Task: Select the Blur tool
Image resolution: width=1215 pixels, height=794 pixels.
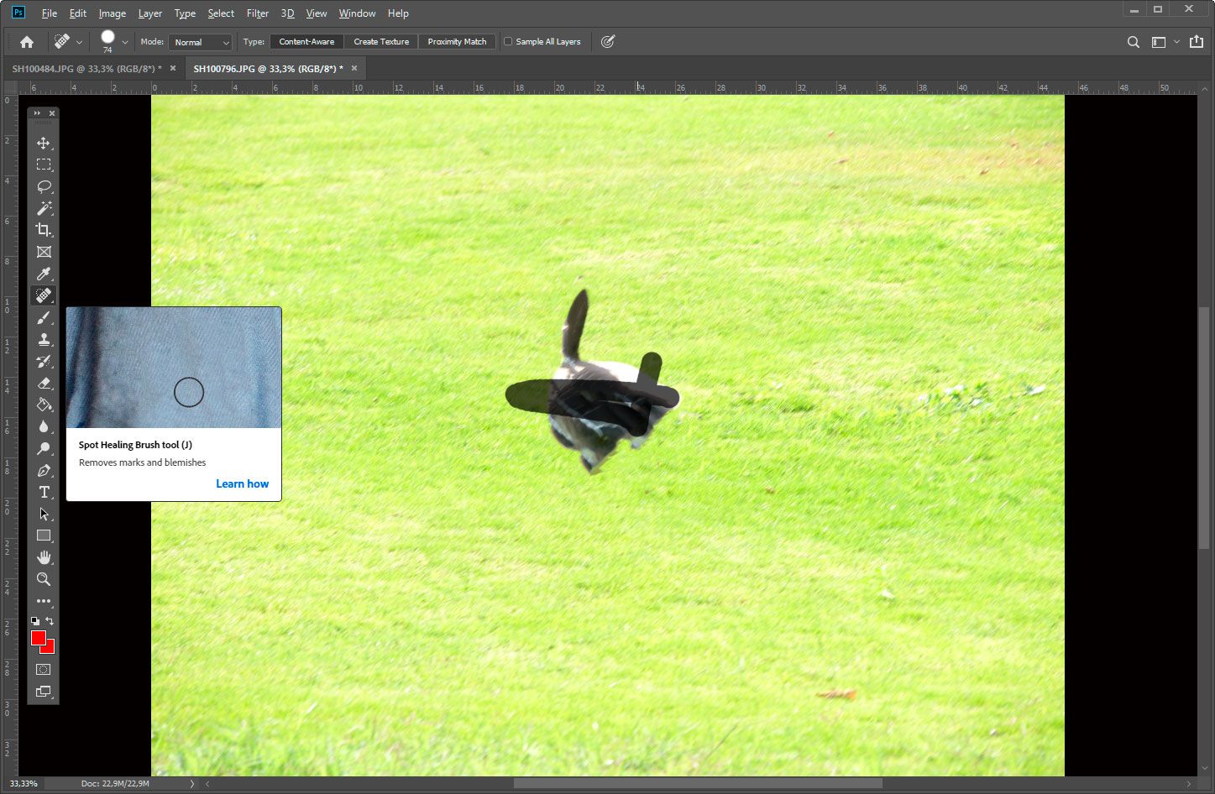Action: pyautogui.click(x=44, y=426)
